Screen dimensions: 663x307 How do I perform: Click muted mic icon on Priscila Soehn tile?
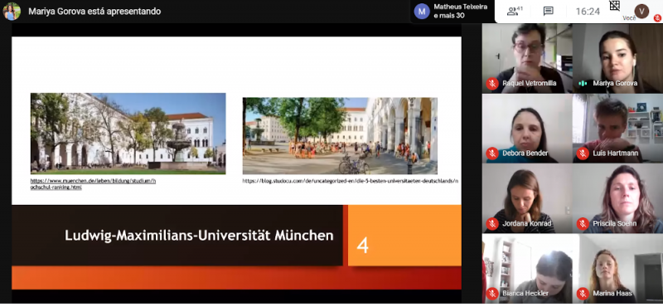click(x=583, y=223)
